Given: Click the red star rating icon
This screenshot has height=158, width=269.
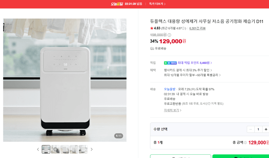Looking at the screenshot, I should [x=152, y=28].
